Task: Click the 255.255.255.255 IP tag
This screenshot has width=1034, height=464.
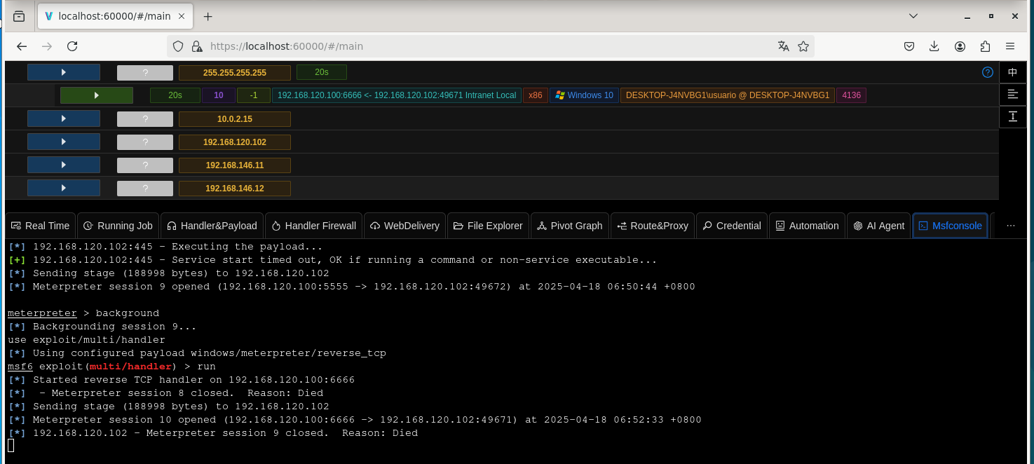Action: (235, 73)
